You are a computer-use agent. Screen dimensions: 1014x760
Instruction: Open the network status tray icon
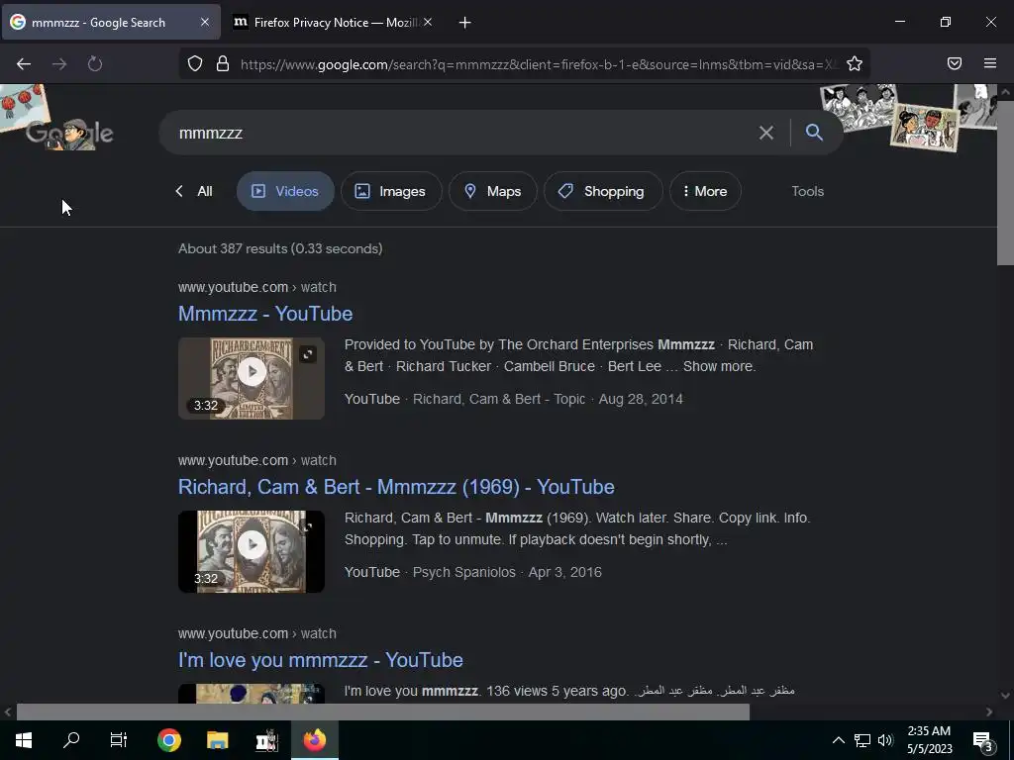862,740
